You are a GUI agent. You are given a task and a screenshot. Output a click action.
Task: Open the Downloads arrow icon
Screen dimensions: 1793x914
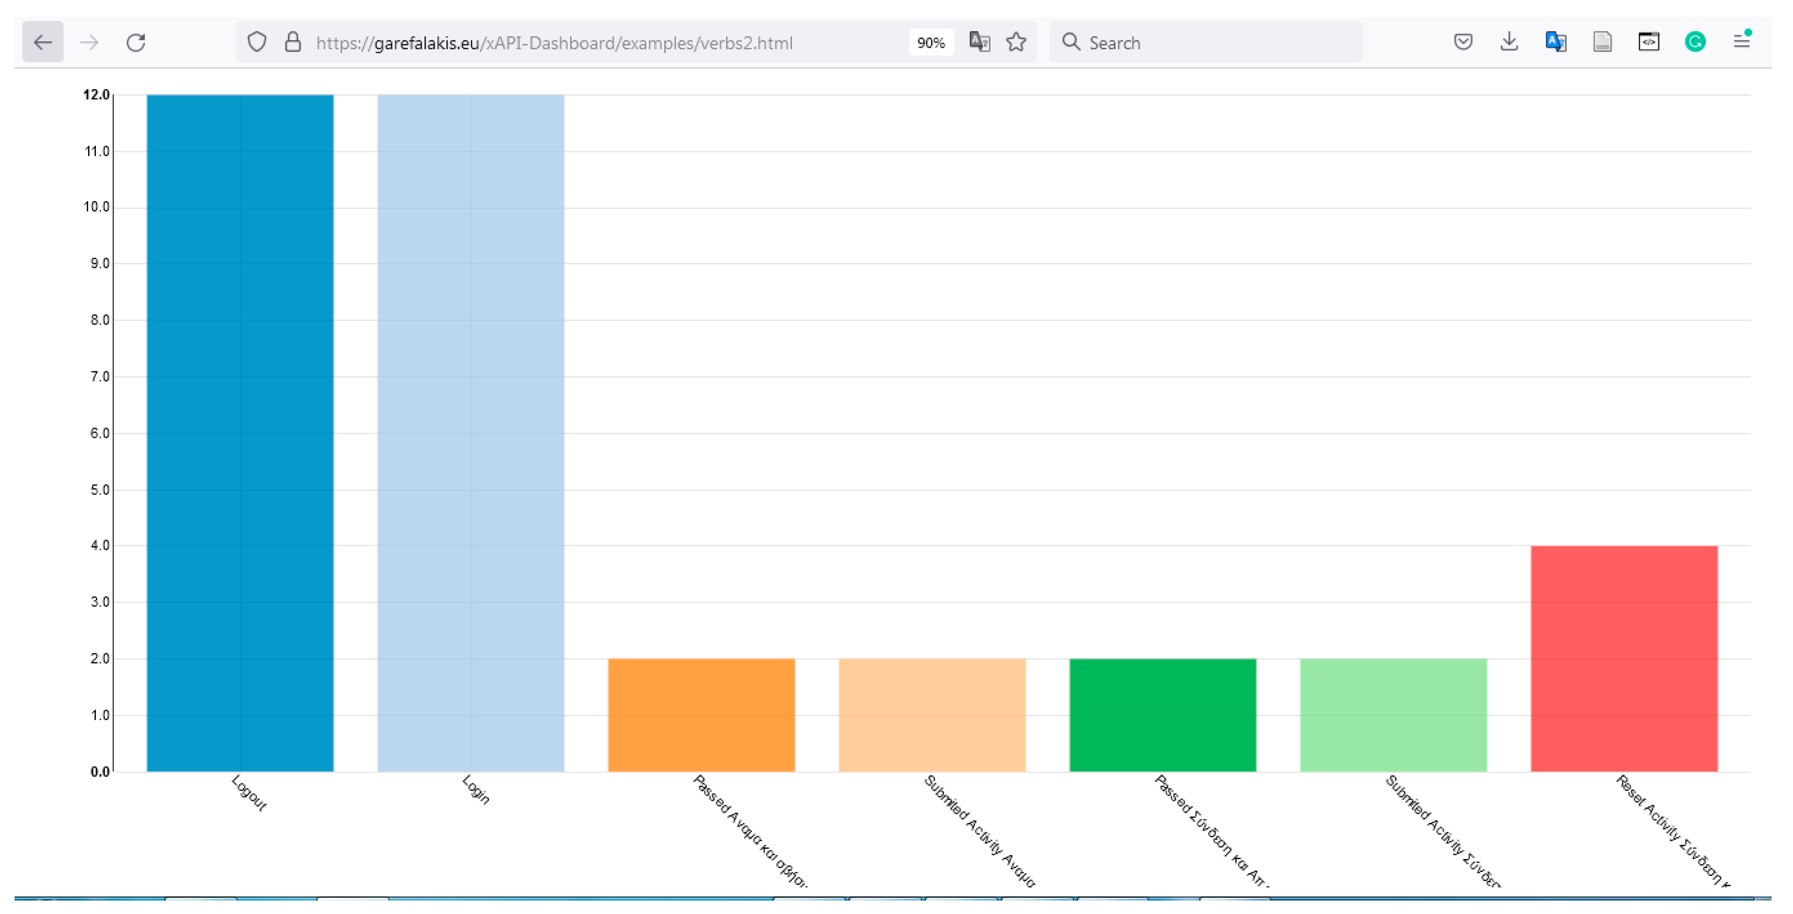coord(1509,43)
